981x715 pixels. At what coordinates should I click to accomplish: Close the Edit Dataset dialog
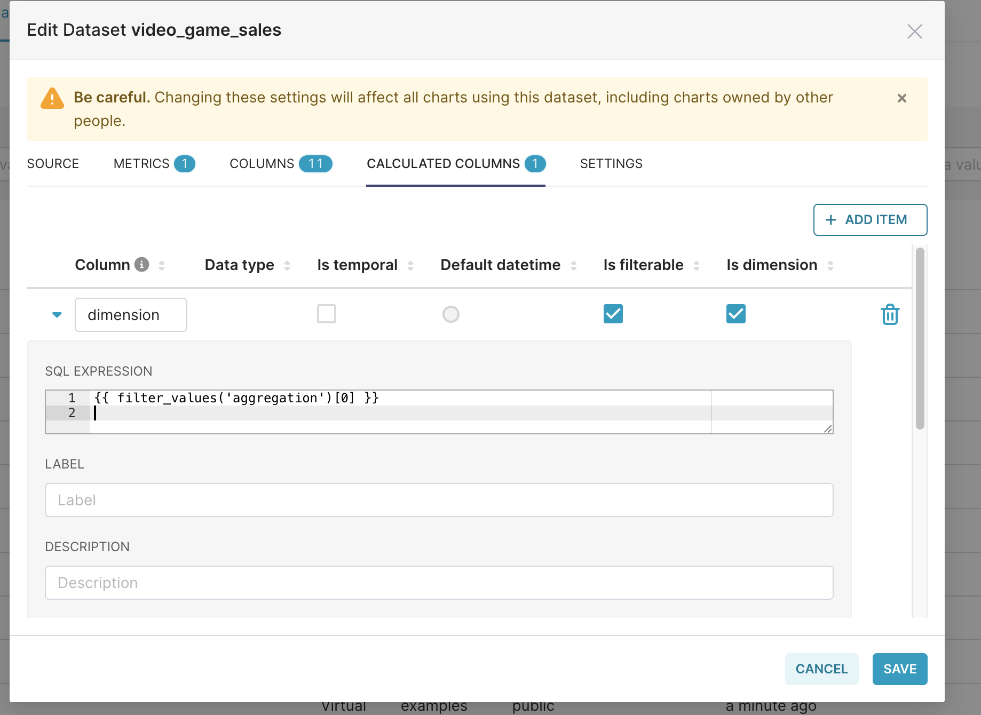[x=914, y=31]
